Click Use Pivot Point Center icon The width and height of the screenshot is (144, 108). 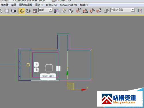pos(56,11)
